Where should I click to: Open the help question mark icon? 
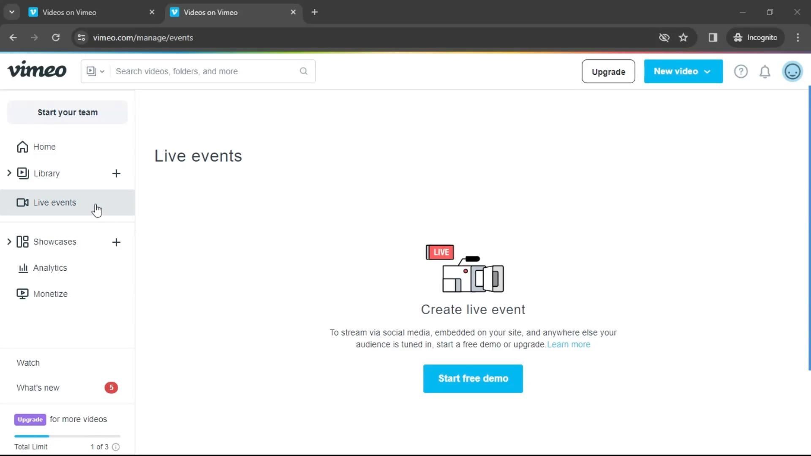point(740,72)
